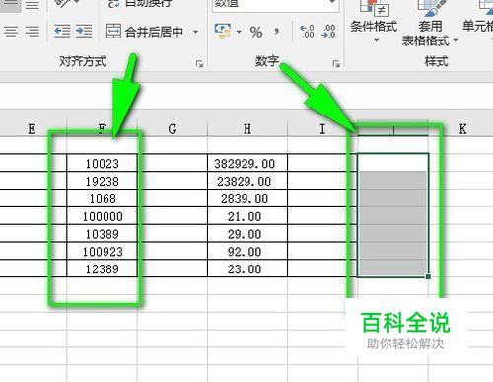Select column G header
The image size is (493, 382).
coord(173,129)
